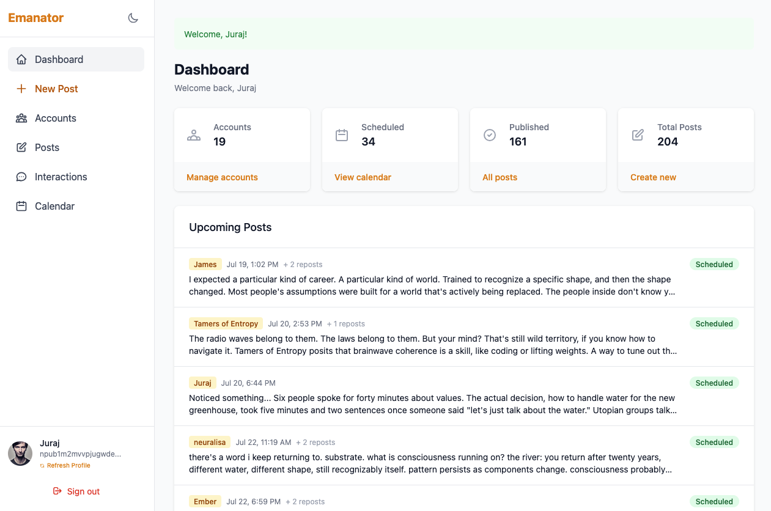Click the user icon in the Accounts stat card
Screen dimensions: 771x511
tap(194, 135)
